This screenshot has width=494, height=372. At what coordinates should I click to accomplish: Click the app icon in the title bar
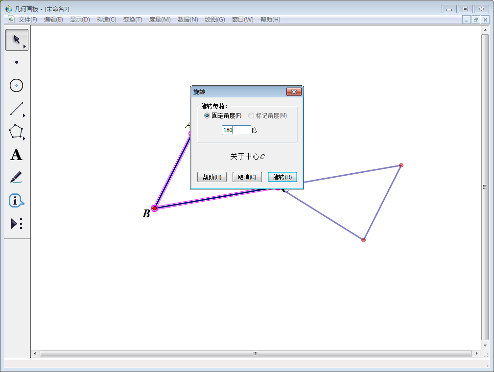click(x=9, y=9)
